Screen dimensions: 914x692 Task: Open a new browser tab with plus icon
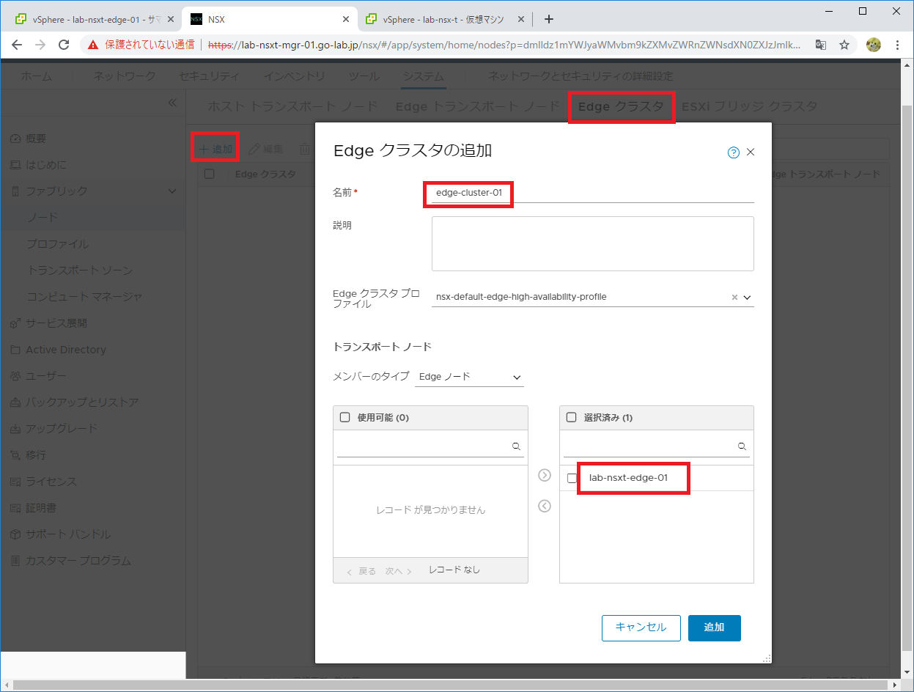point(548,19)
